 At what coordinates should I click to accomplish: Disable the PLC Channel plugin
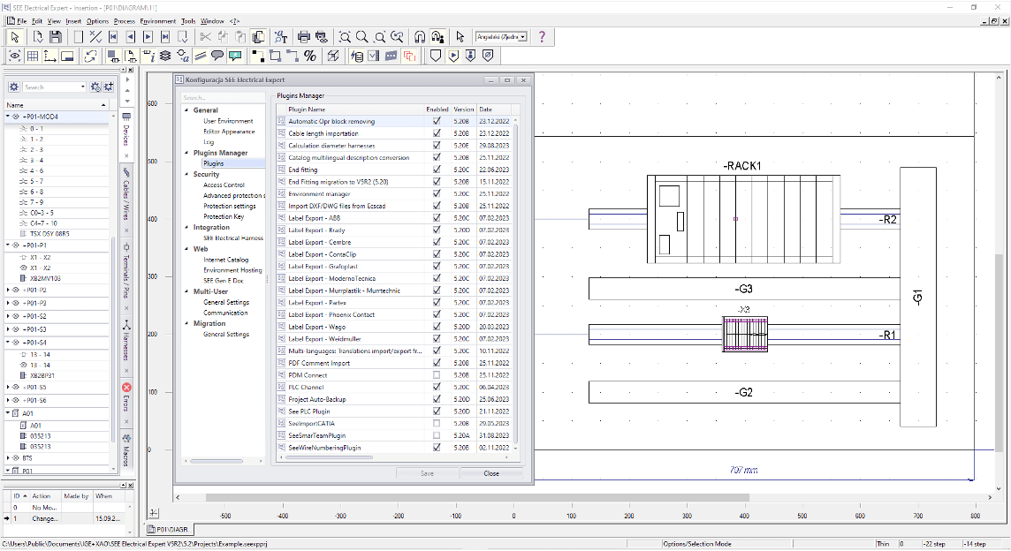[x=436, y=387]
